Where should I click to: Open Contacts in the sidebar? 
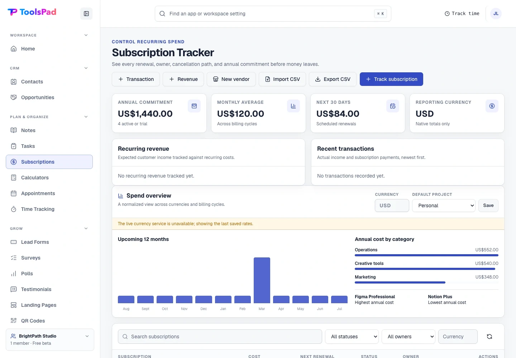tap(49, 82)
